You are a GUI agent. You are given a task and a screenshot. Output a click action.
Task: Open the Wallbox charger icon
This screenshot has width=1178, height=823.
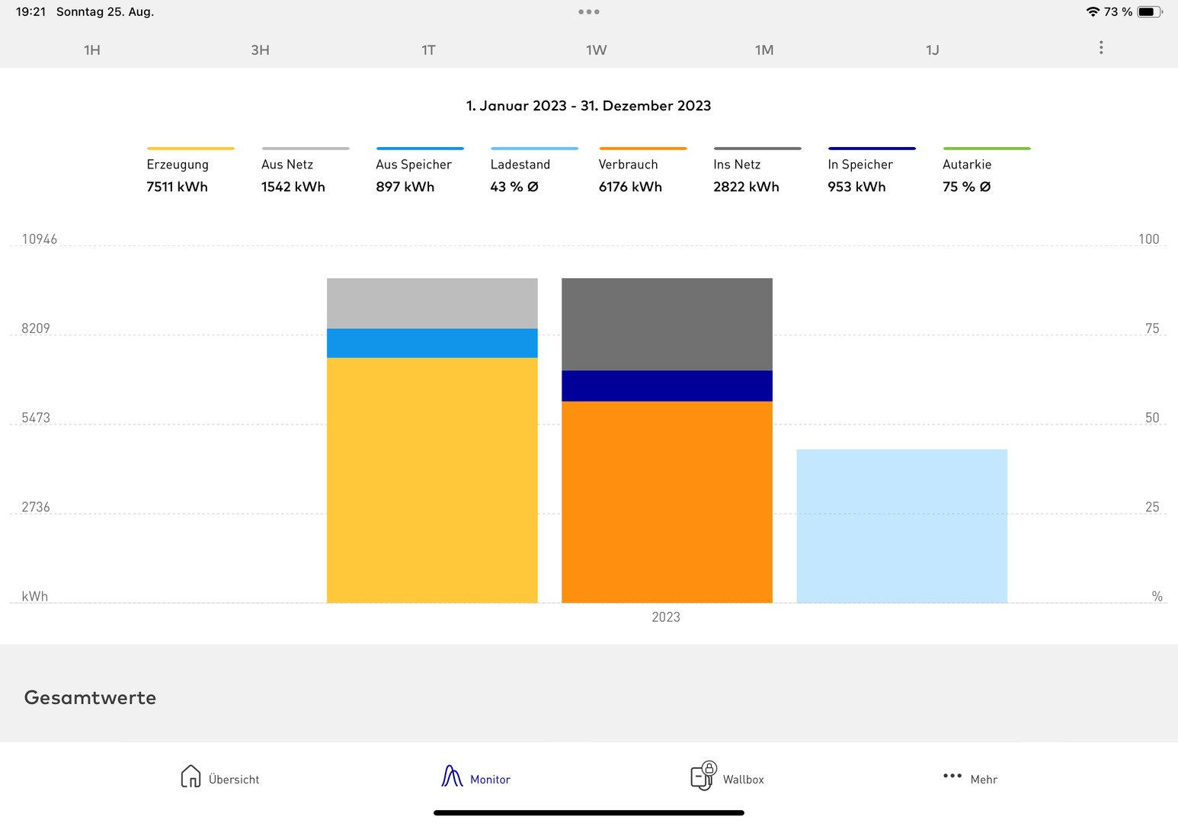(703, 776)
